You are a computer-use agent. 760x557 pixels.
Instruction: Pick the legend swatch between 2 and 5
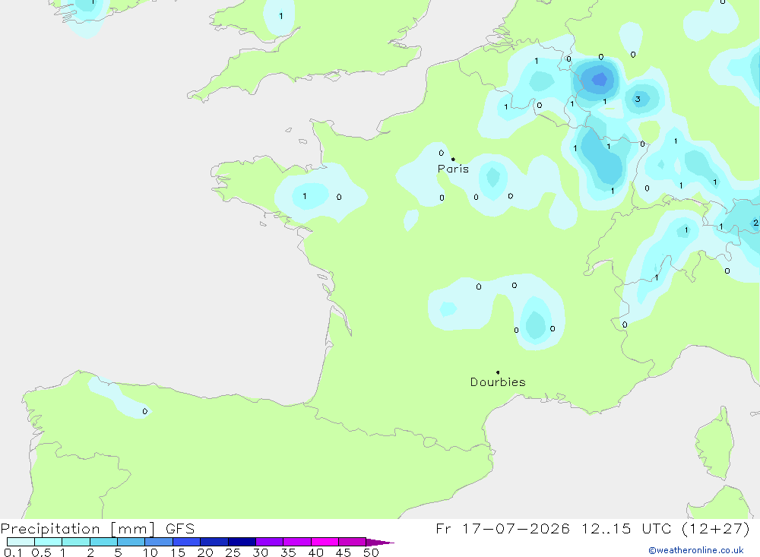pos(103,542)
